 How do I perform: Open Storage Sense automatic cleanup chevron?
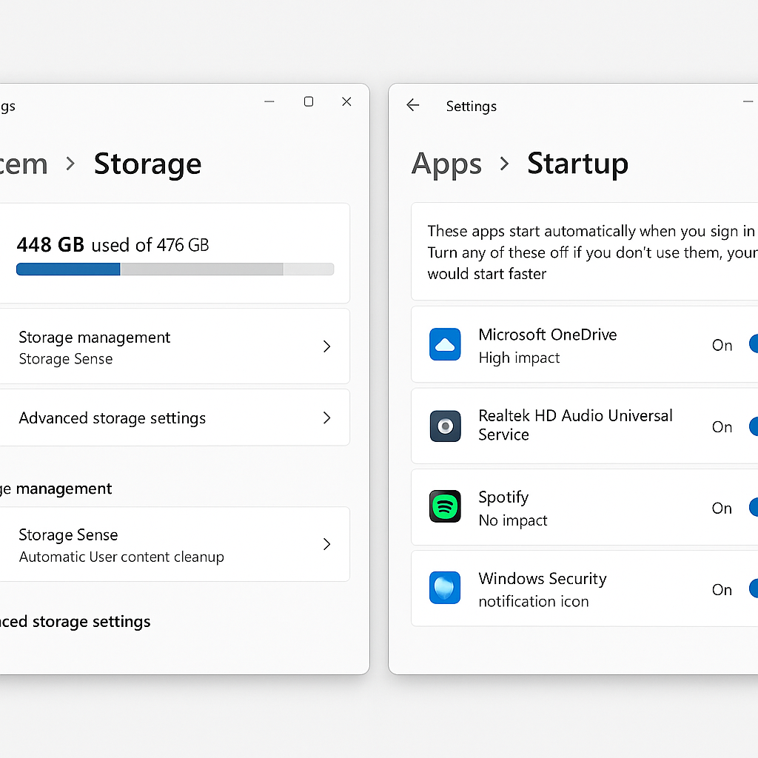(326, 544)
